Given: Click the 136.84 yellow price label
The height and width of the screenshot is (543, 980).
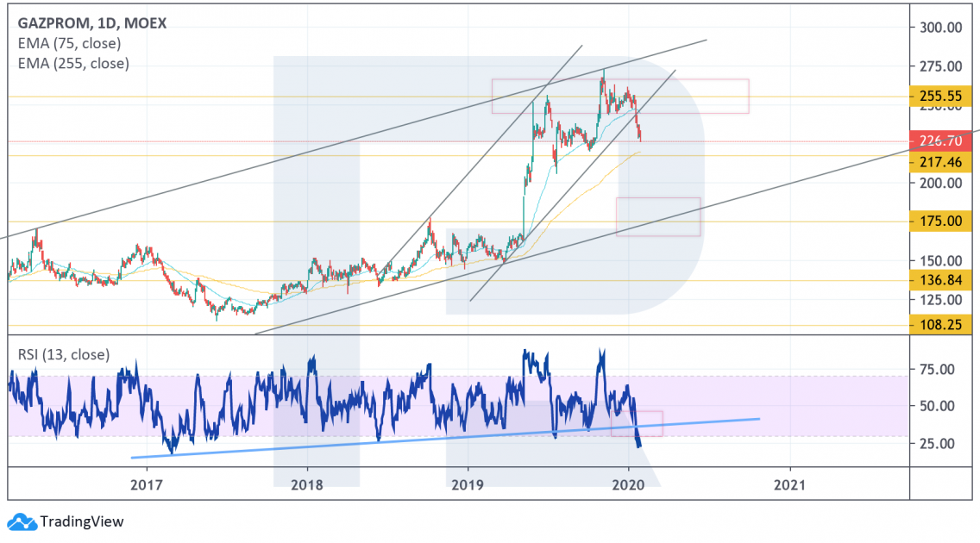Looking at the screenshot, I should (940, 279).
